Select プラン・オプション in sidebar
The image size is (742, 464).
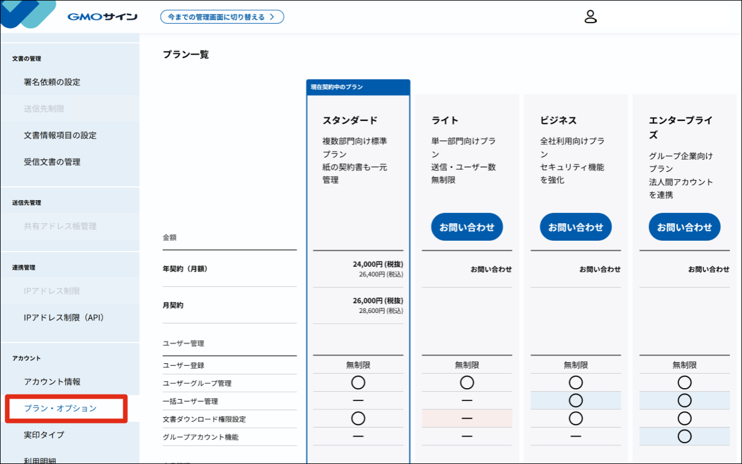click(x=60, y=408)
